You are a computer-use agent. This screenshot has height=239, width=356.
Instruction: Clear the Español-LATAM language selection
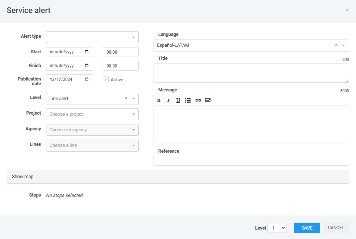[336, 45]
